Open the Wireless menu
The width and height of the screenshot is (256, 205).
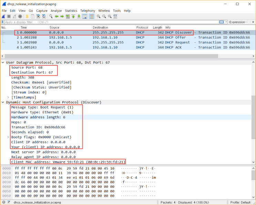pos(104,11)
